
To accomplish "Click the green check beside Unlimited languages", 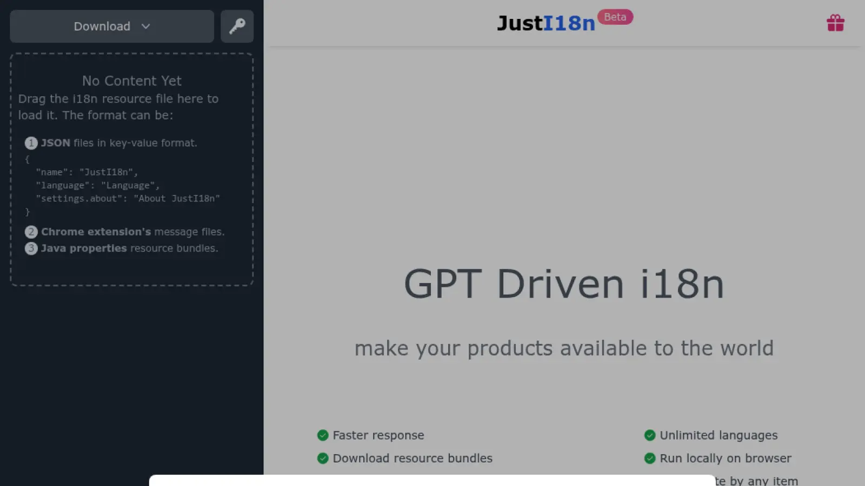I will [649, 435].
